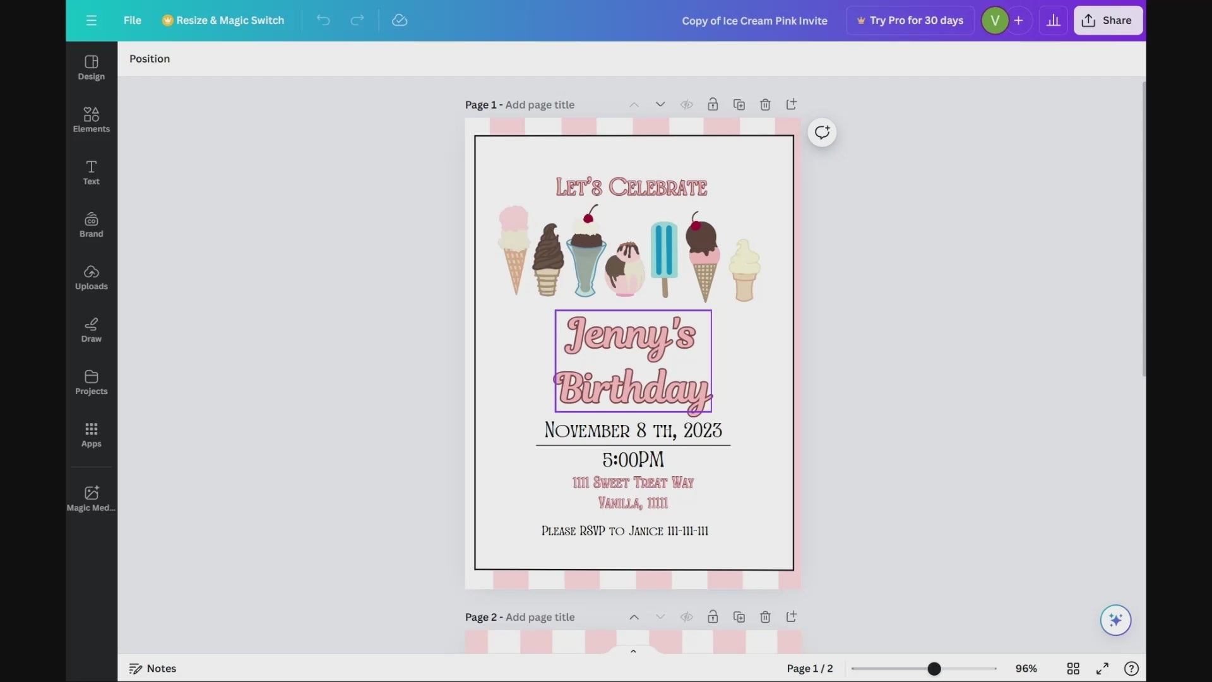Click the zoom slider handle

point(934,668)
